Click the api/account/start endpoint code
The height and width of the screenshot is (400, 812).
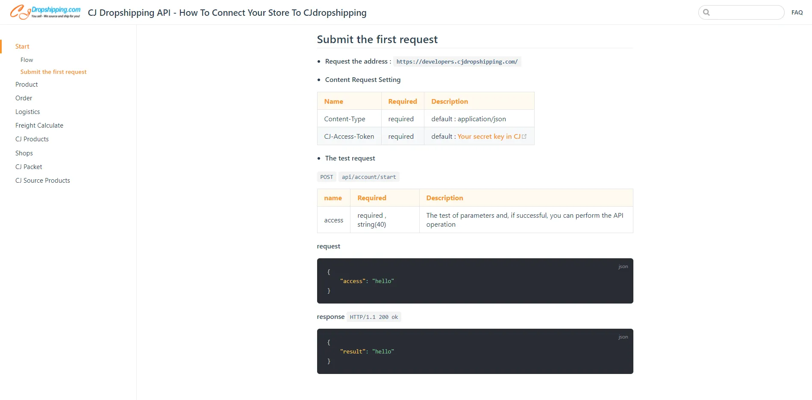pyautogui.click(x=369, y=177)
